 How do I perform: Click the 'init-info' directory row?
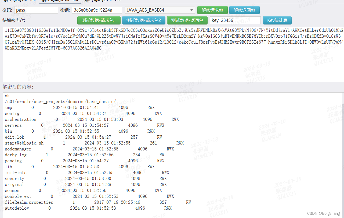[87, 173]
